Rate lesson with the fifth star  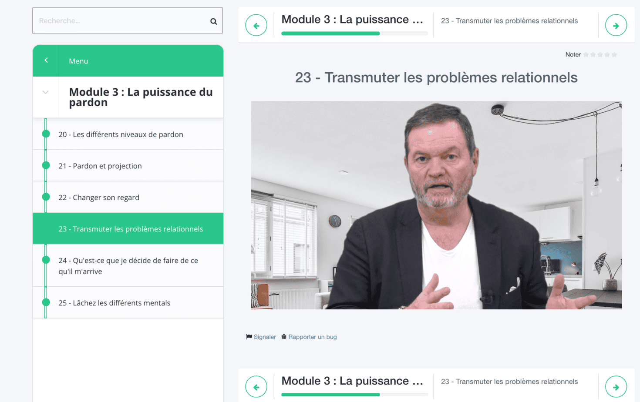pyautogui.click(x=614, y=55)
